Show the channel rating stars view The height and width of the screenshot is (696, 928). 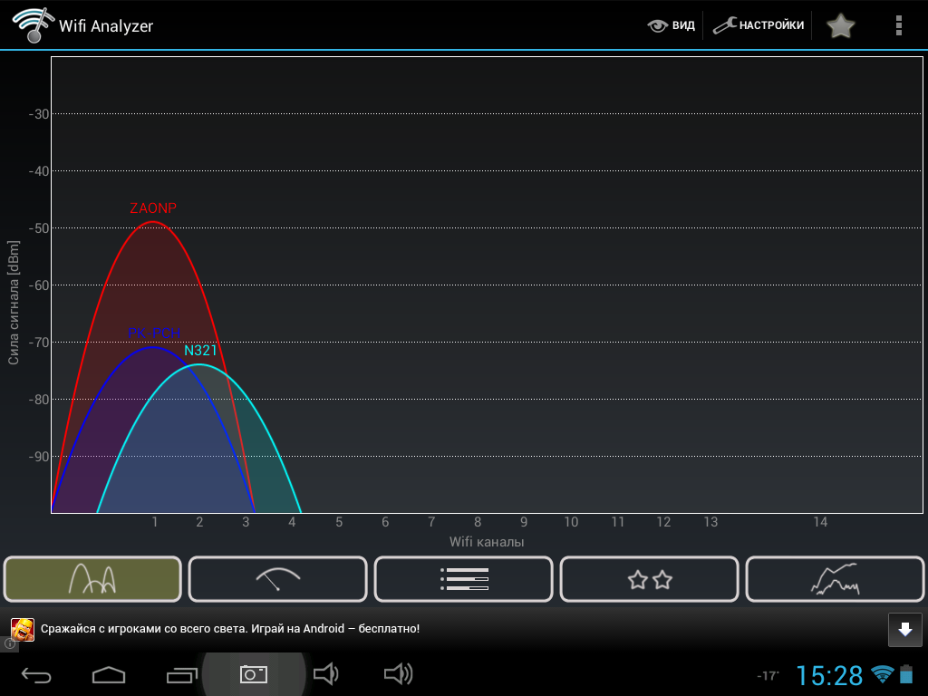649,579
